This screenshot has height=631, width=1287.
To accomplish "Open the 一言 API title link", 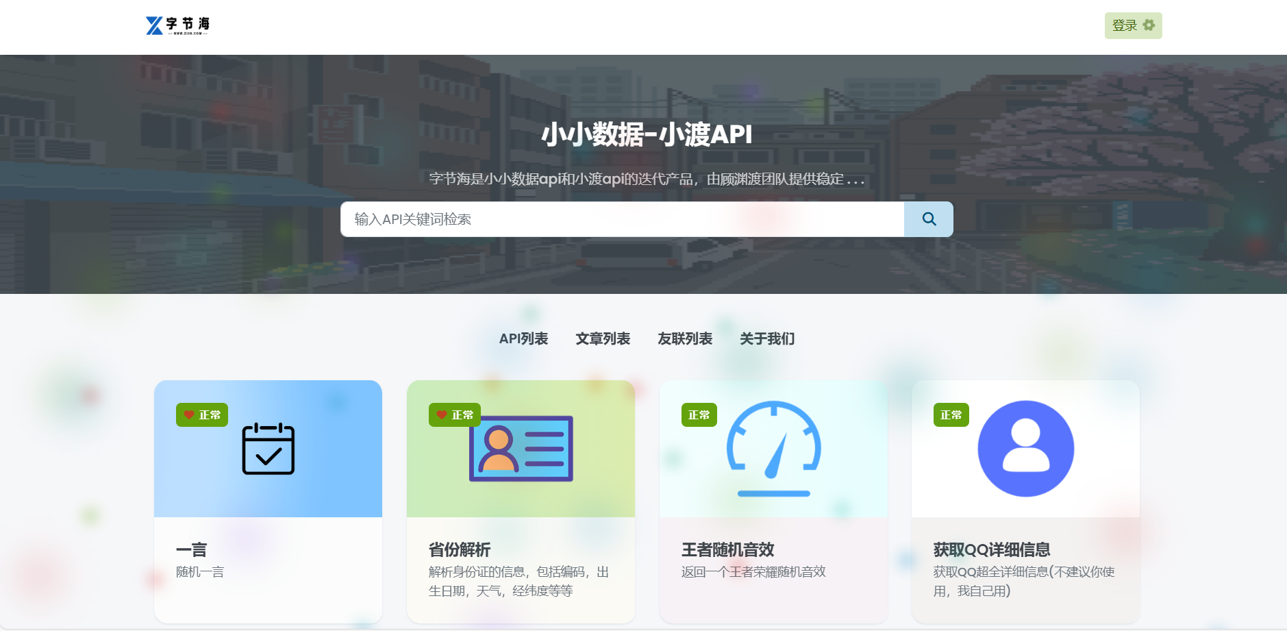I will point(191,549).
